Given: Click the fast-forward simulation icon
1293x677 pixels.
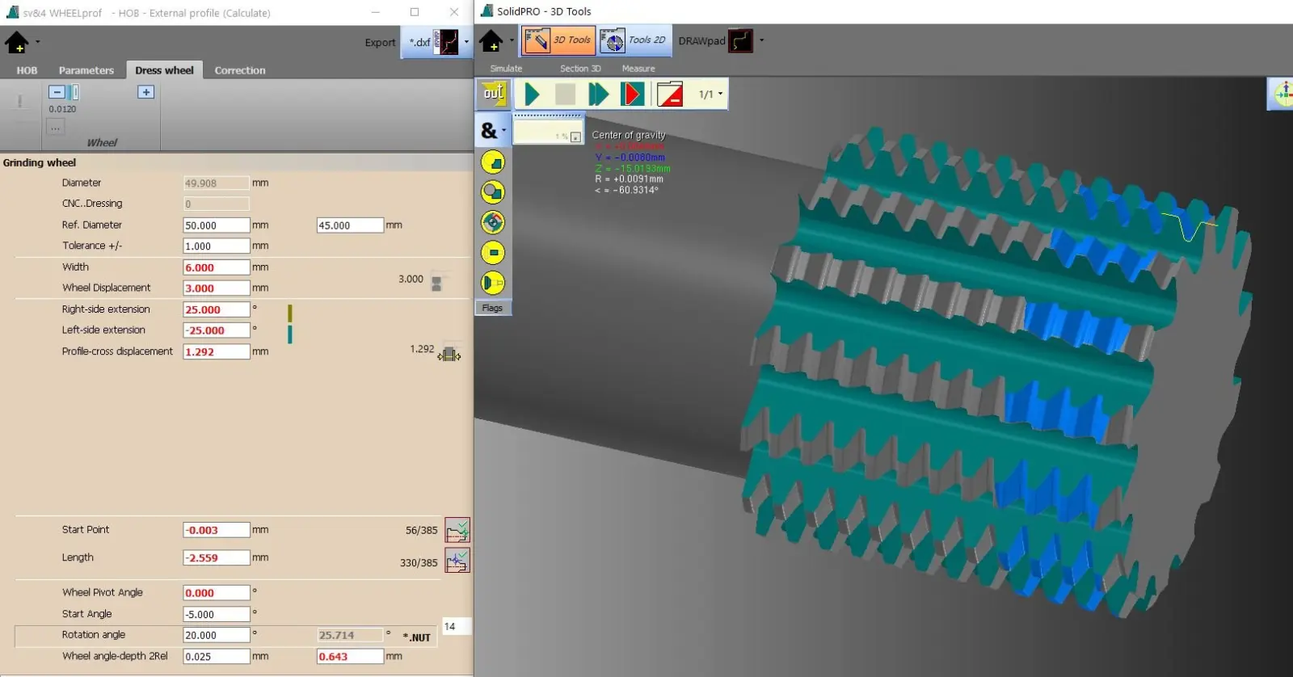Looking at the screenshot, I should (598, 95).
